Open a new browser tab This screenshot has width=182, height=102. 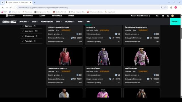35,2
